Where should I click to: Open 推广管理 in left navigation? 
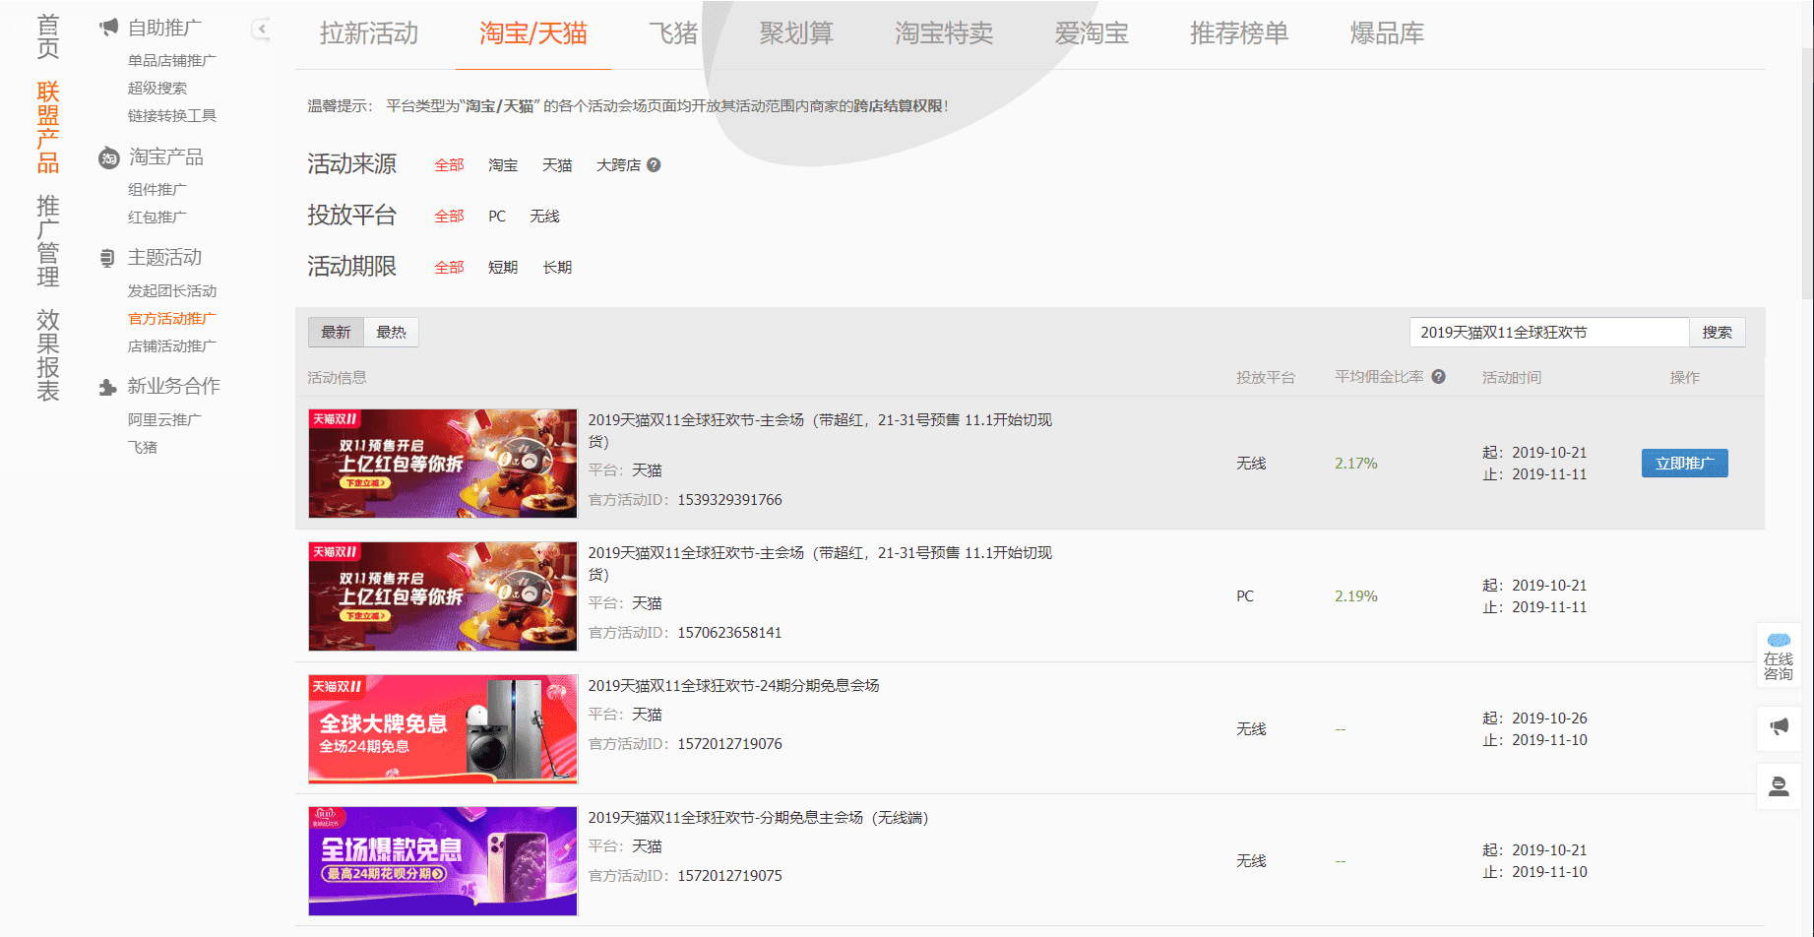48,241
